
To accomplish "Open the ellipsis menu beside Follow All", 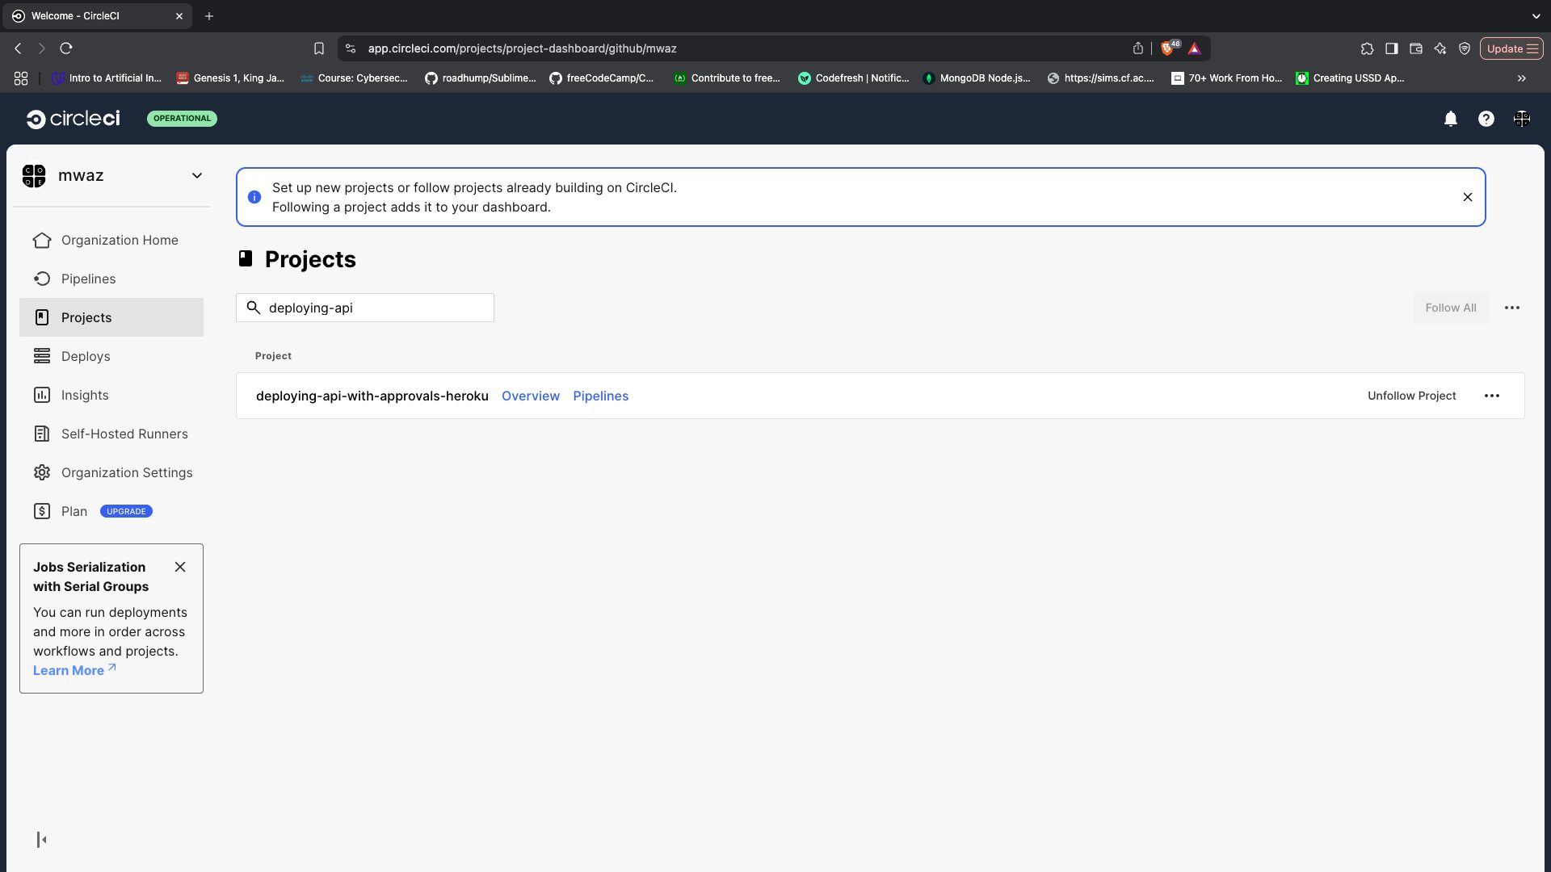I will pos(1513,308).
